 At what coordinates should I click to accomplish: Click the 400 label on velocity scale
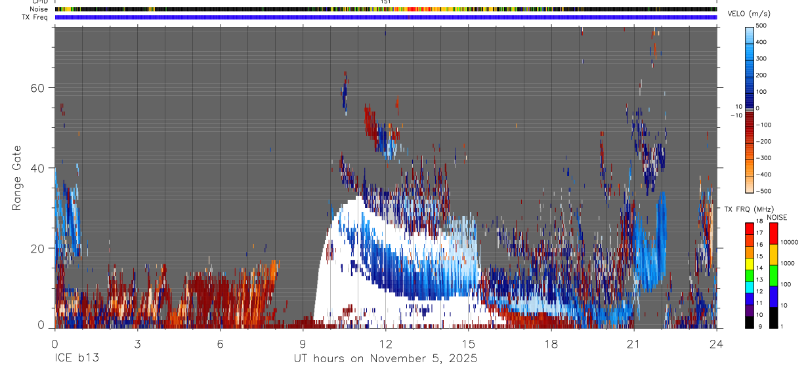click(x=762, y=42)
